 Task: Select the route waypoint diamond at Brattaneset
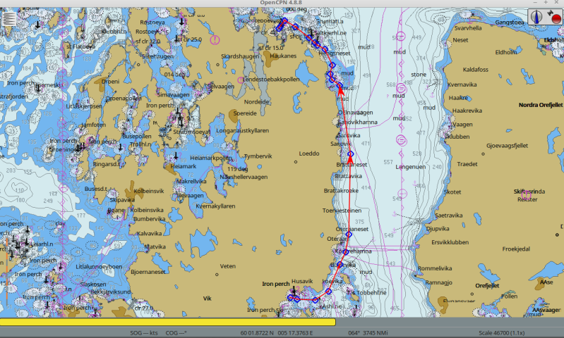349,154
